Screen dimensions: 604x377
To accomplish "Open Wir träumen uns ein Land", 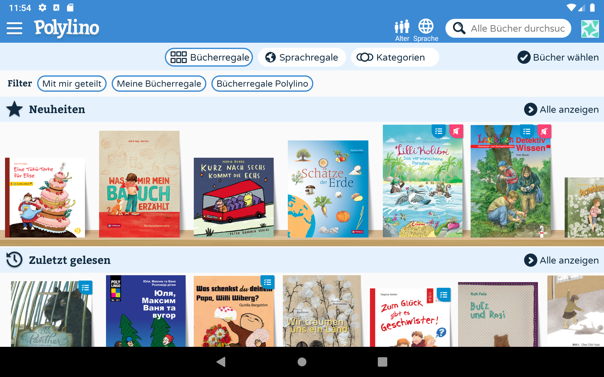I will [x=322, y=311].
